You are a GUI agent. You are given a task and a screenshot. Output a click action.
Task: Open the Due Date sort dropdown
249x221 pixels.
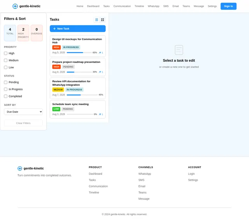(23, 112)
